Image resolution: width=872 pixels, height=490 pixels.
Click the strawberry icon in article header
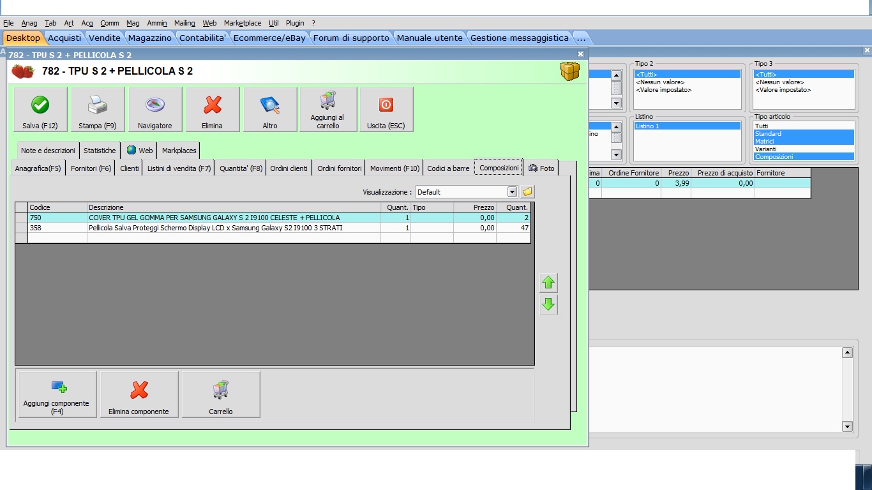23,71
